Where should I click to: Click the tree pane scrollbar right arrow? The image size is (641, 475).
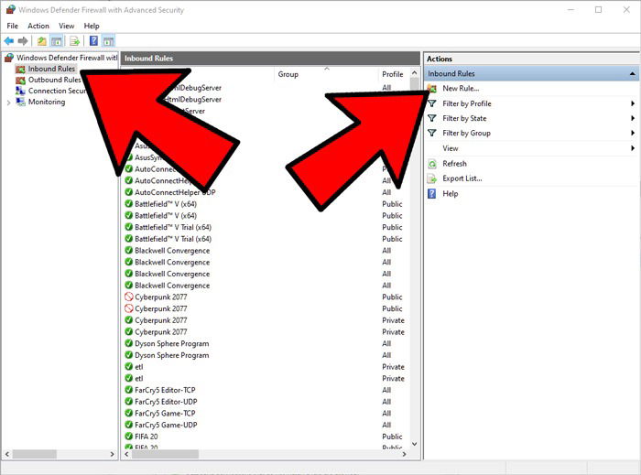coord(113,454)
